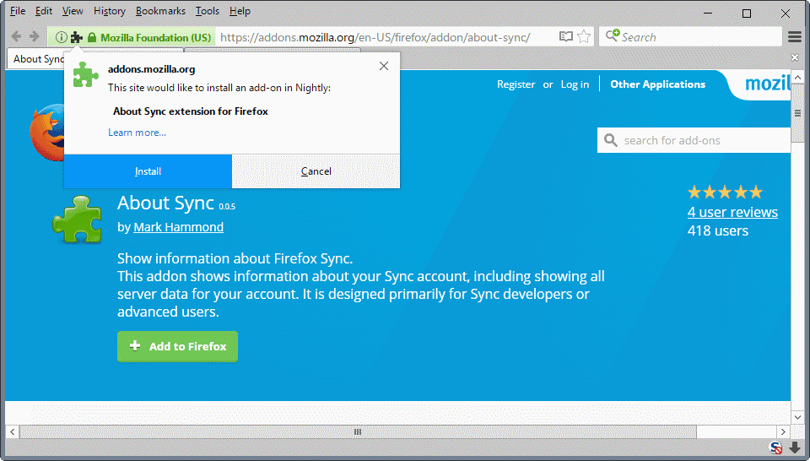Click the Add to Firefox button
The width and height of the screenshot is (810, 461).
point(177,346)
